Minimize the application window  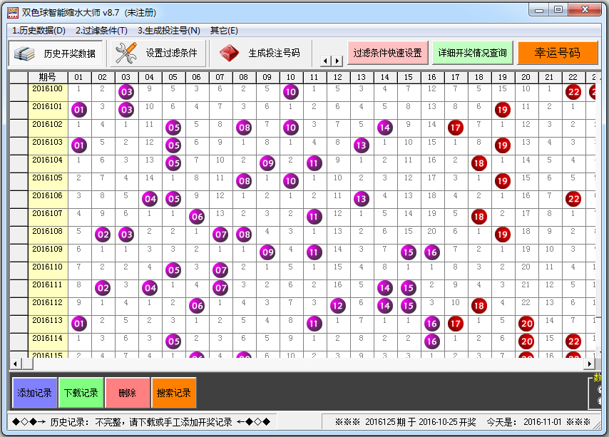pos(539,10)
